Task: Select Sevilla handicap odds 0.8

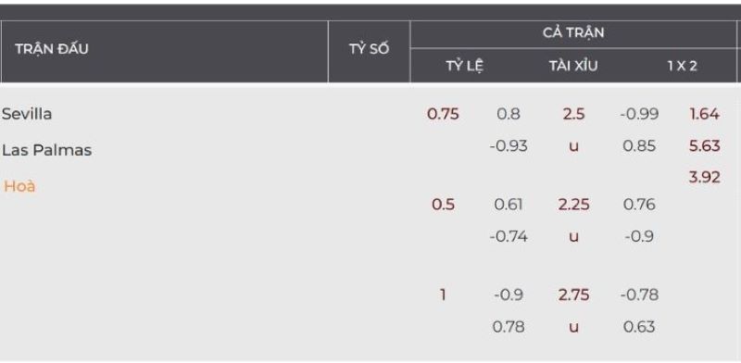Action: coord(509,114)
